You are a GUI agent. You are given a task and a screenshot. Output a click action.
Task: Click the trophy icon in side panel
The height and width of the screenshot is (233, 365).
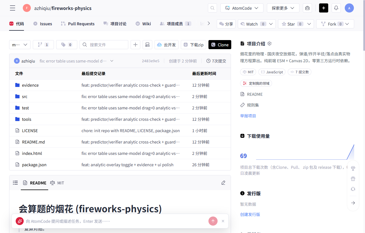coord(353,168)
